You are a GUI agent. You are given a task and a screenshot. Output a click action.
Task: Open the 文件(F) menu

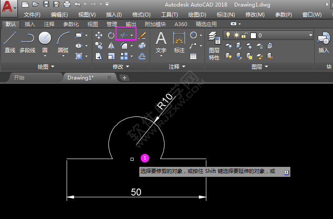pyautogui.click(x=32, y=15)
